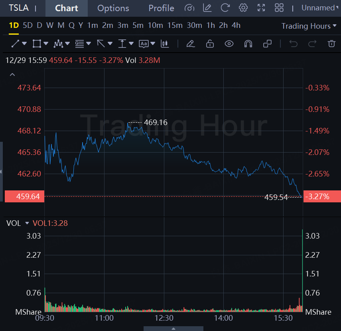341x331 pixels.
Task: Click the magnet snap icon
Action: click(248, 43)
